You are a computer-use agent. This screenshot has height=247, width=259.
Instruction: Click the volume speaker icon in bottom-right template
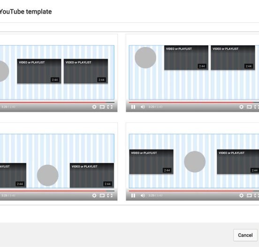pos(143,195)
